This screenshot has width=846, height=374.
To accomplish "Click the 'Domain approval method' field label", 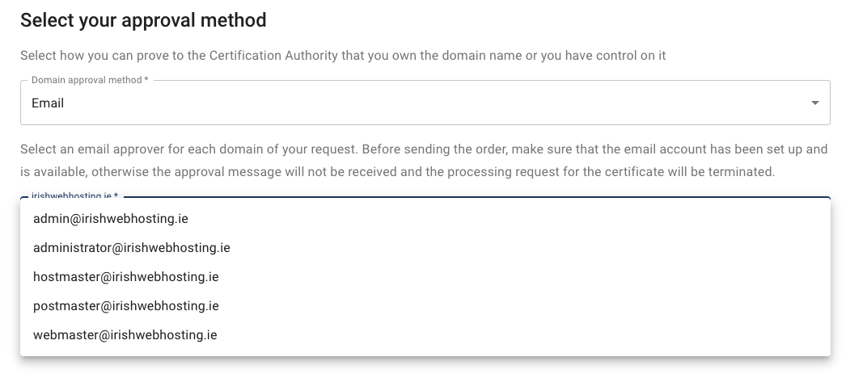I will (89, 80).
